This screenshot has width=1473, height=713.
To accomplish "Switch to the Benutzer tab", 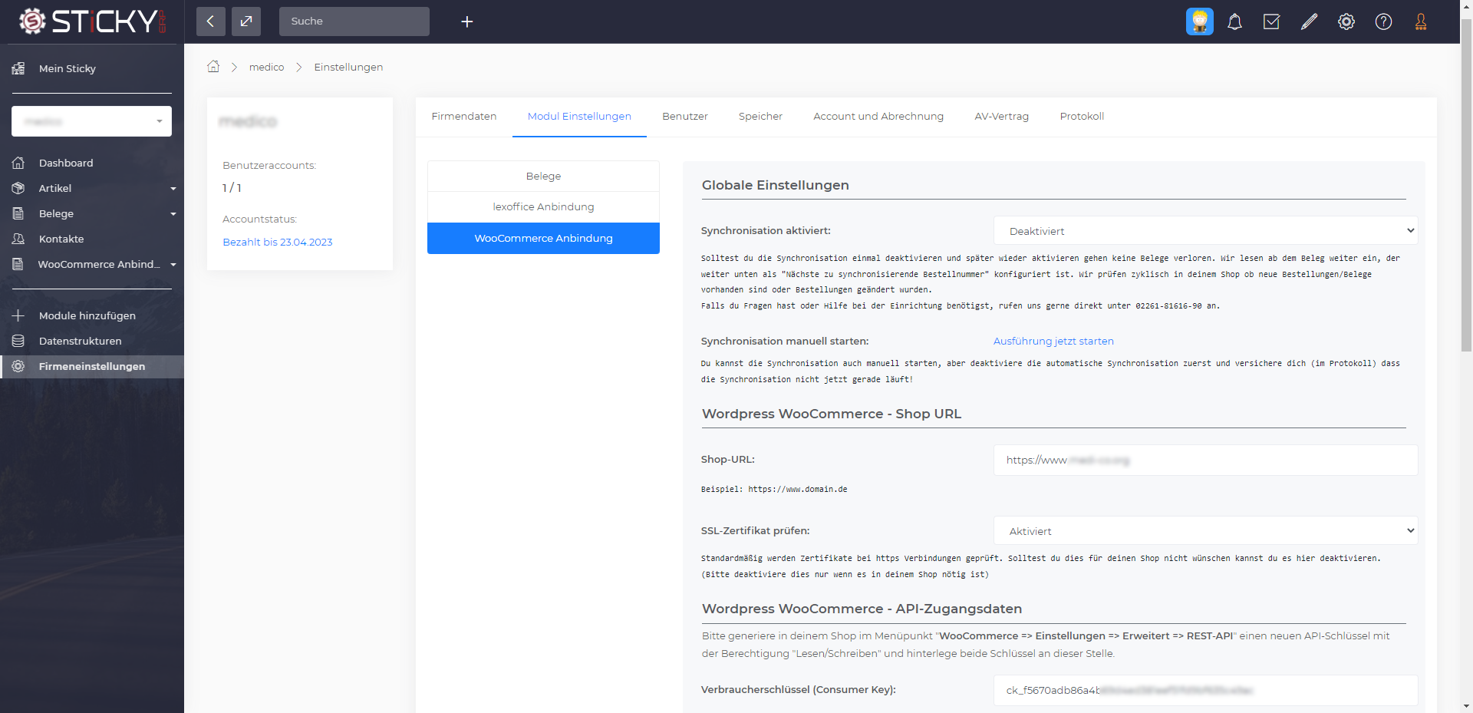I will 684,117.
